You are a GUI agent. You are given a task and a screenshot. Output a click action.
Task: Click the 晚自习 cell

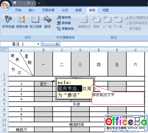click(x=21, y=130)
